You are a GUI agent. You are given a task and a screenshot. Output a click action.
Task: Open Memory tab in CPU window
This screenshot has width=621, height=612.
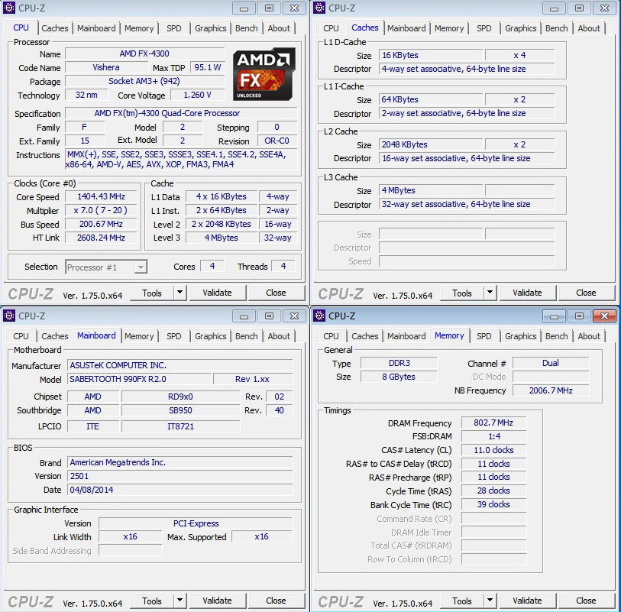[x=139, y=28]
